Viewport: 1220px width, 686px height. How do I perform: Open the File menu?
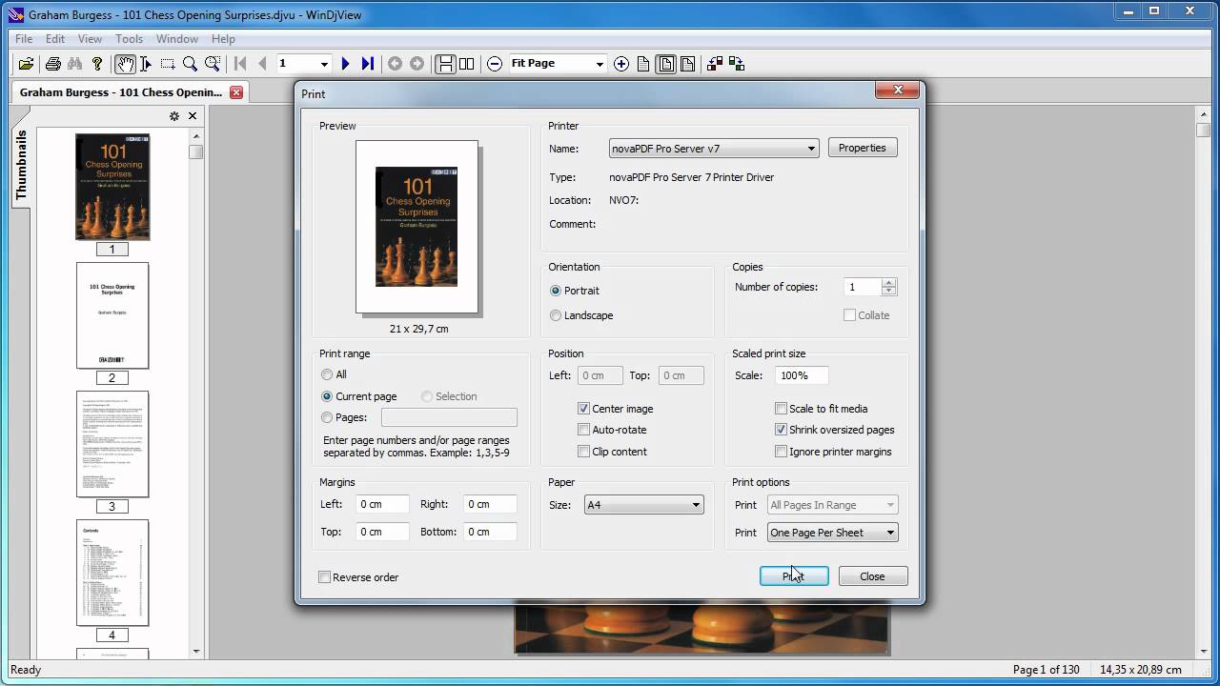tap(24, 39)
